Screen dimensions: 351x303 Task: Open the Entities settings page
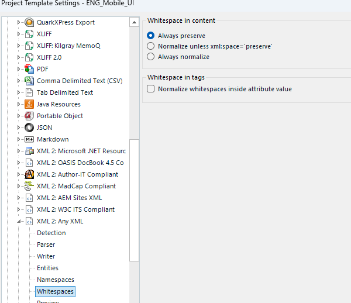(47, 268)
